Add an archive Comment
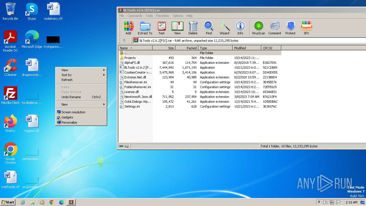 tap(275, 28)
